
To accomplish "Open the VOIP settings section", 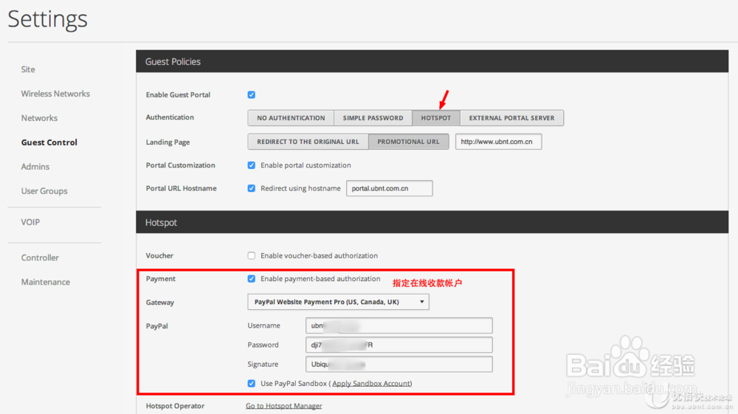I will [30, 222].
